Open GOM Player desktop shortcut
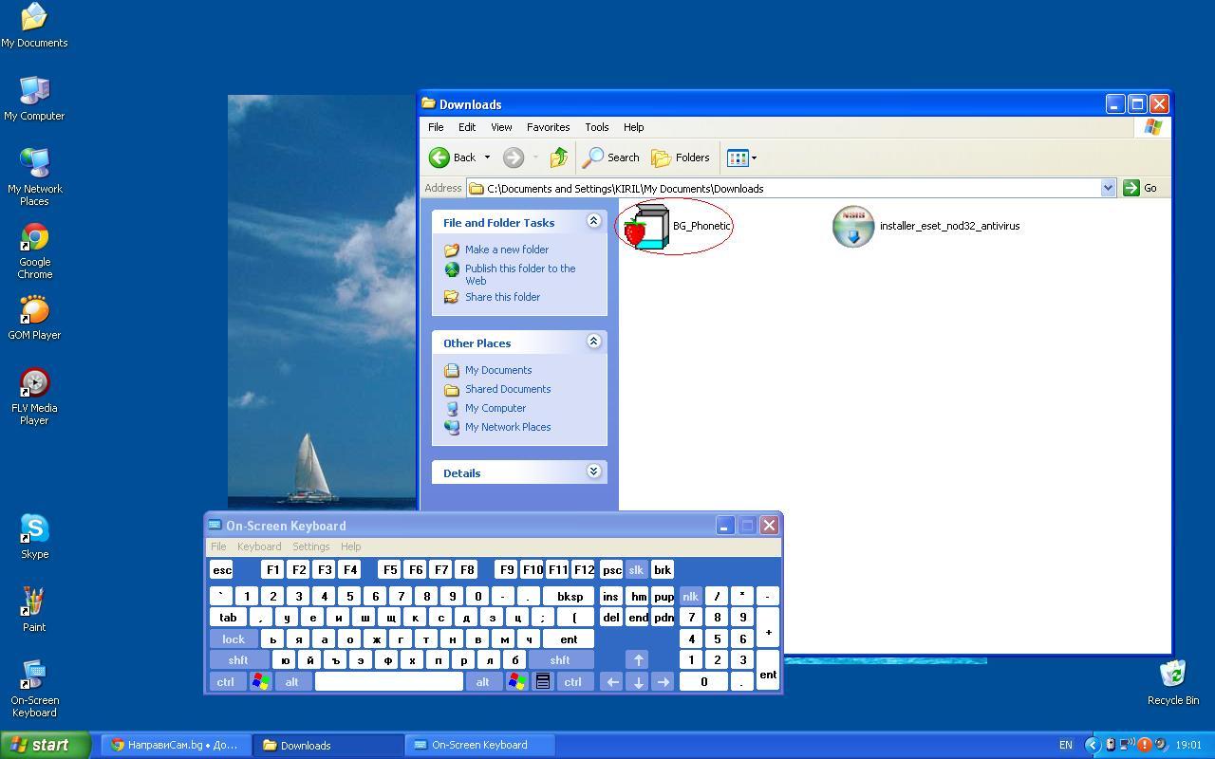Image resolution: width=1215 pixels, height=759 pixels. pos(34,312)
